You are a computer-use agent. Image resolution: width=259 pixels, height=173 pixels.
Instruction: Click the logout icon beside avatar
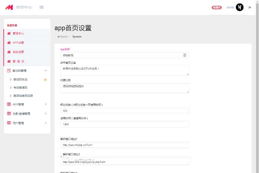click(x=250, y=7)
